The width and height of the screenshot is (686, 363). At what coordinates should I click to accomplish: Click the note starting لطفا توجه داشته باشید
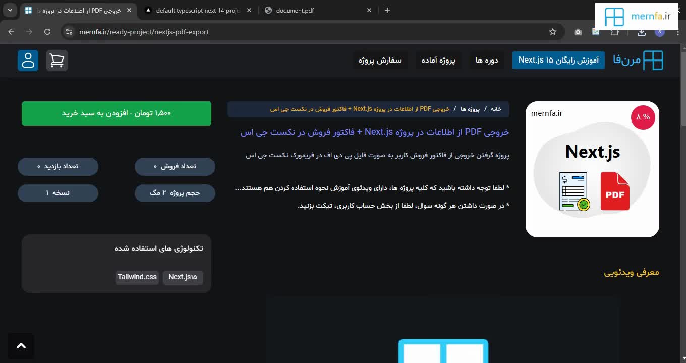[372, 188]
